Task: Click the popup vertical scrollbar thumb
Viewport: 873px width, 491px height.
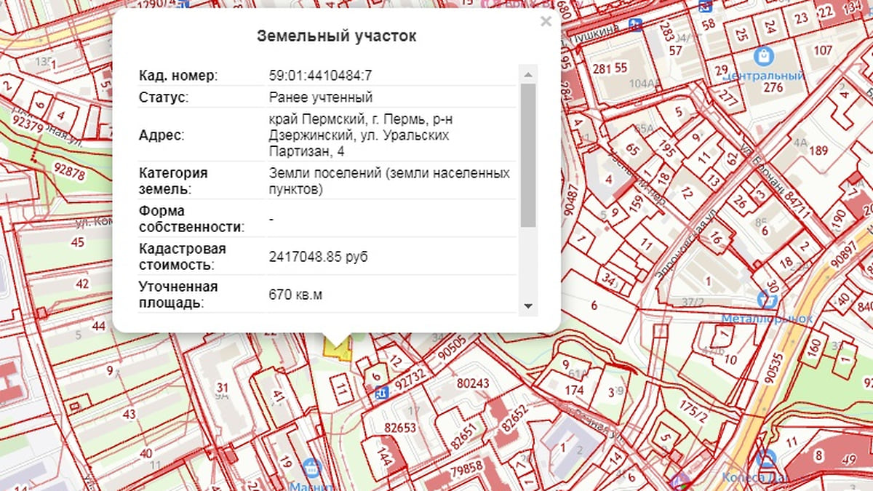Action: coord(528,153)
